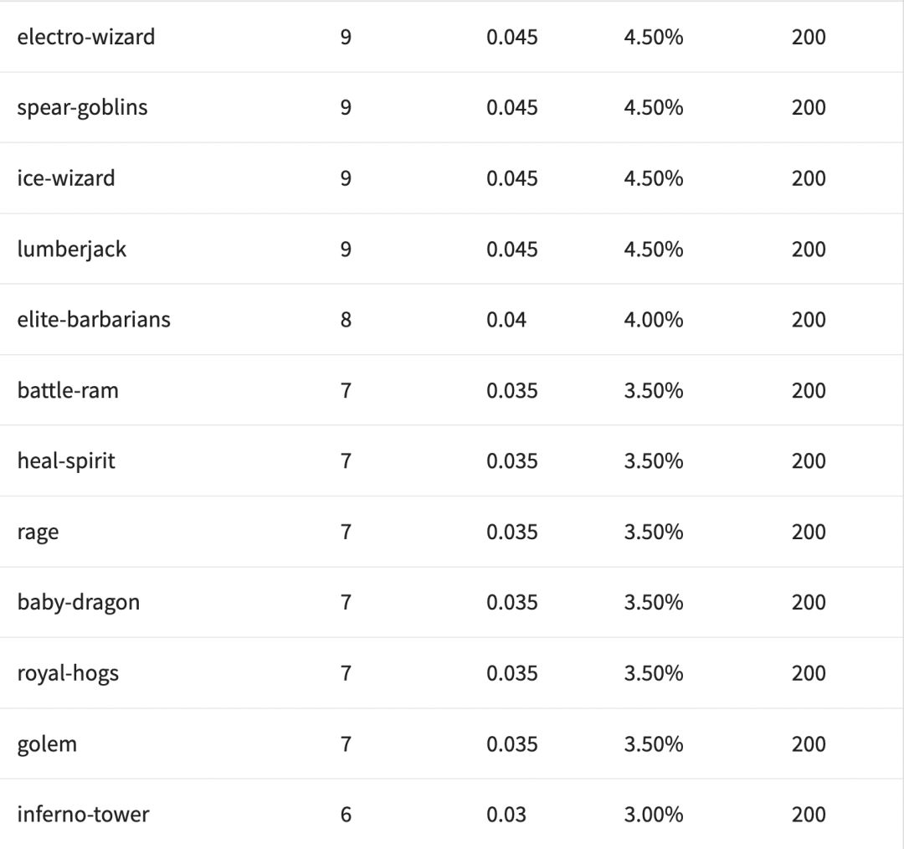Select the spear-goblins row label
Viewport: 904px width, 849px height.
82,107
